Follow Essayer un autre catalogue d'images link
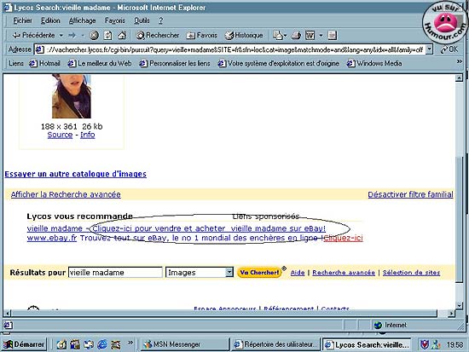Image resolution: width=469 pixels, height=352 pixels. (75, 174)
